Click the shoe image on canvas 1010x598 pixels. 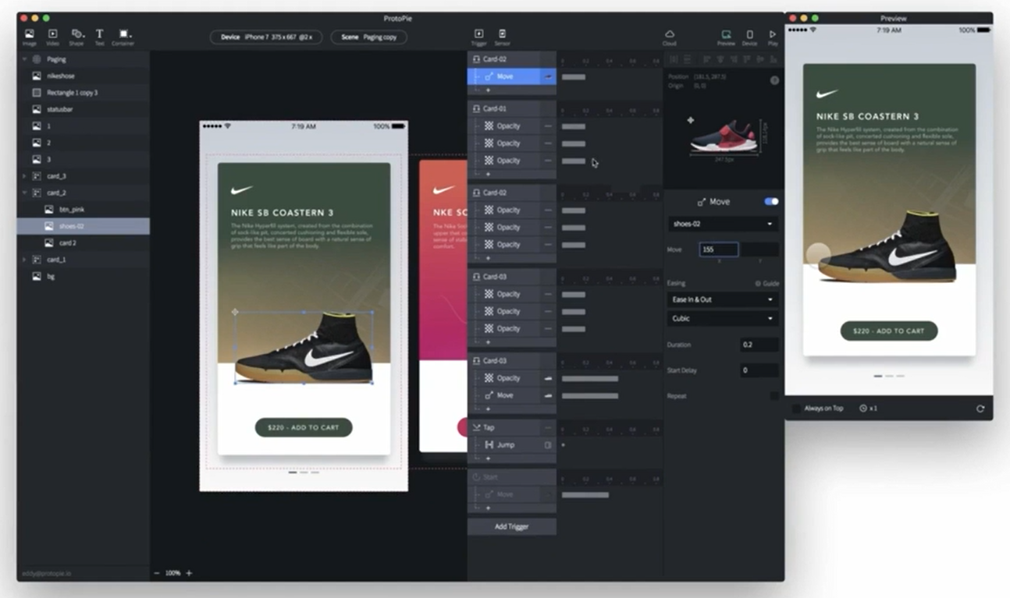[x=304, y=348]
